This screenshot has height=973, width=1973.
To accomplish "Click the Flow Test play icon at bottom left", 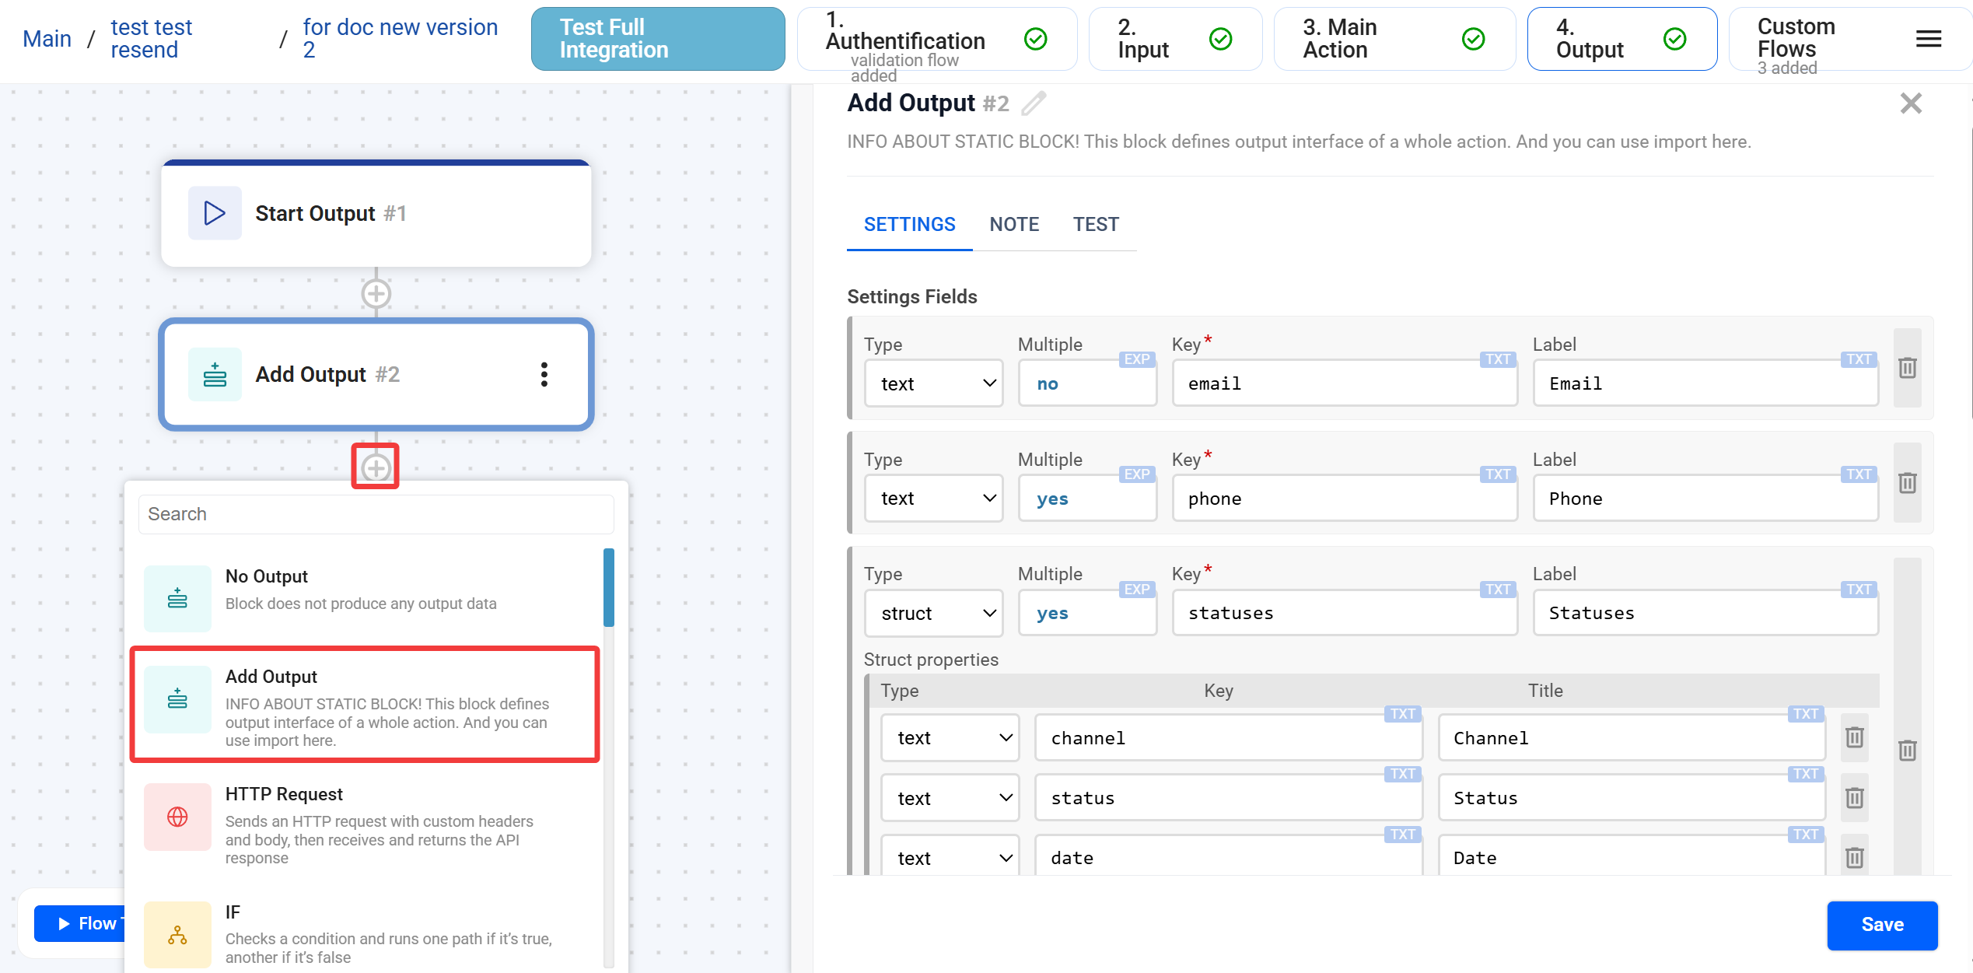I will (63, 923).
